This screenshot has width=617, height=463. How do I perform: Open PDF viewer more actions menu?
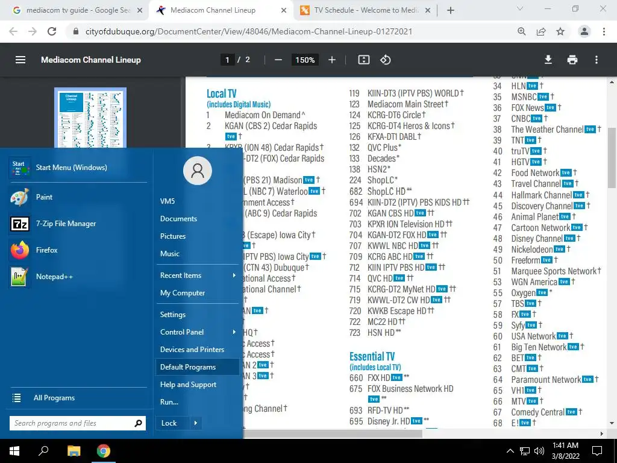pyautogui.click(x=597, y=60)
